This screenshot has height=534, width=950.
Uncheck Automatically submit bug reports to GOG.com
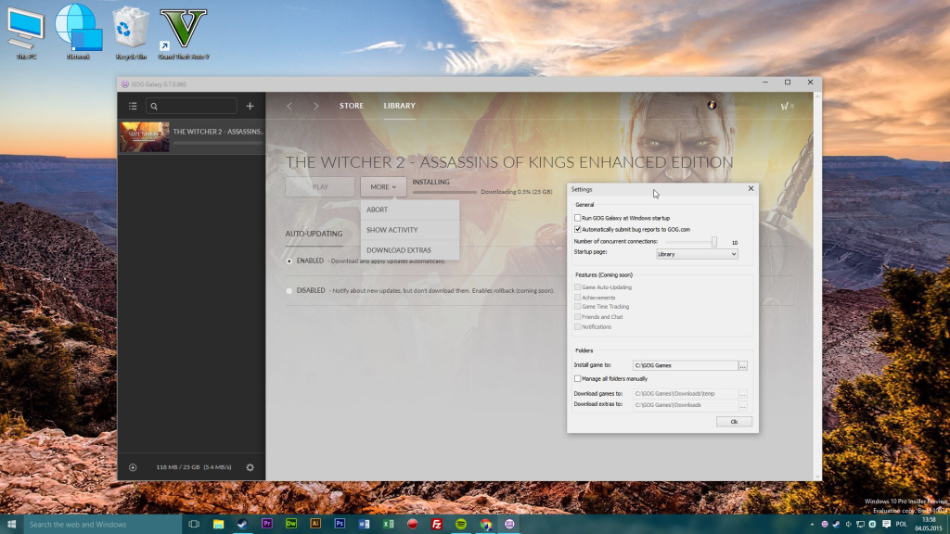click(x=578, y=229)
